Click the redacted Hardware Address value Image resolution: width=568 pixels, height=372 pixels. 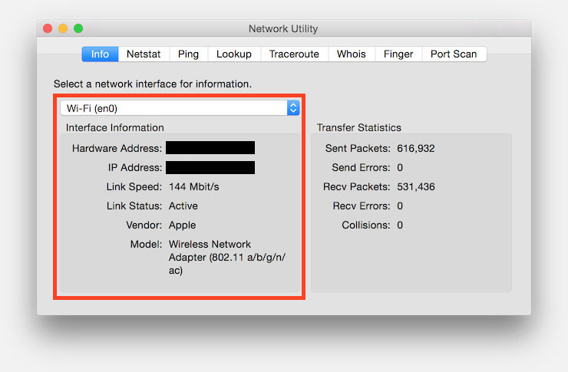pos(210,148)
